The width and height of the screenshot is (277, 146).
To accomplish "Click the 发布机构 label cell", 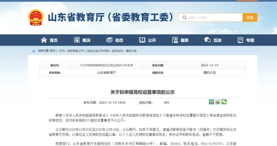I will pos(55,73).
